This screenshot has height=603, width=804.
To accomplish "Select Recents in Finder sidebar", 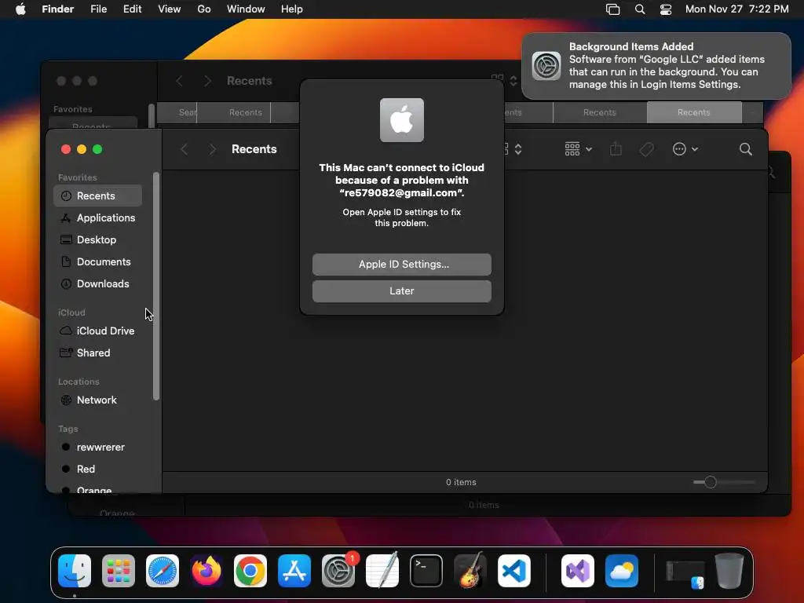I will (x=97, y=196).
